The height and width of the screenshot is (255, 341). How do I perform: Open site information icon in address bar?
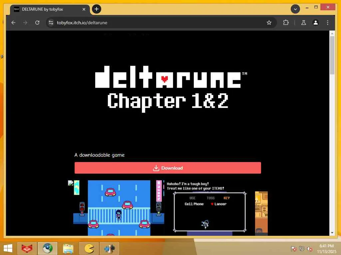pos(51,23)
